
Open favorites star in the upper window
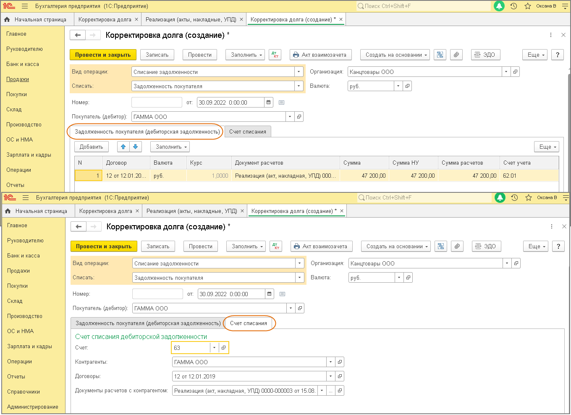coord(528,6)
